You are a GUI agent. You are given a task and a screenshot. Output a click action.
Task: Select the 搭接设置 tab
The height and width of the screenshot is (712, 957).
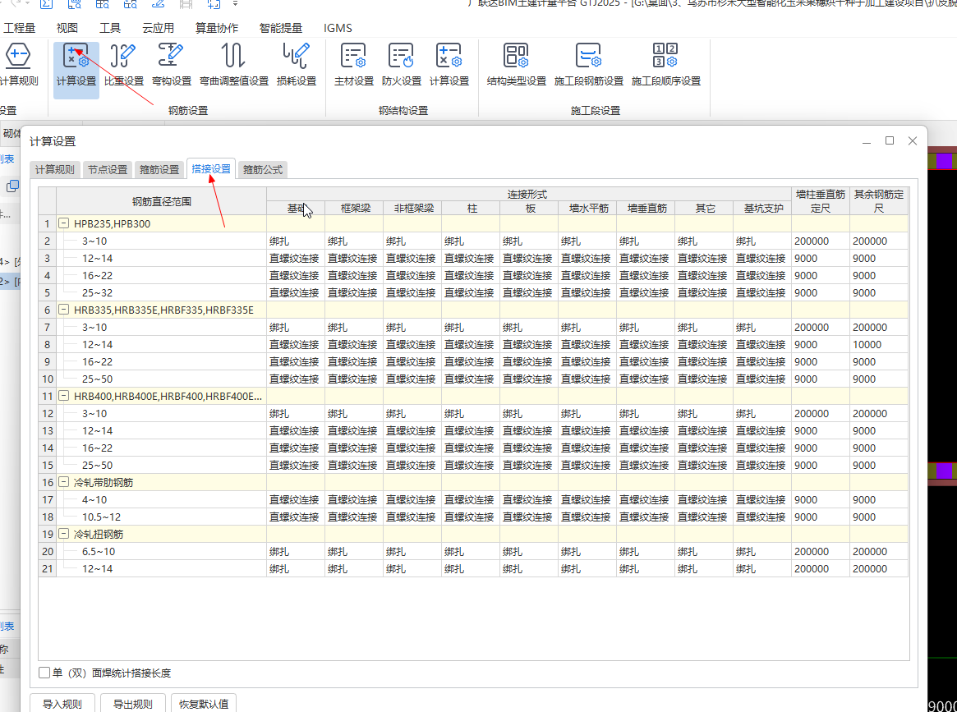tap(211, 168)
